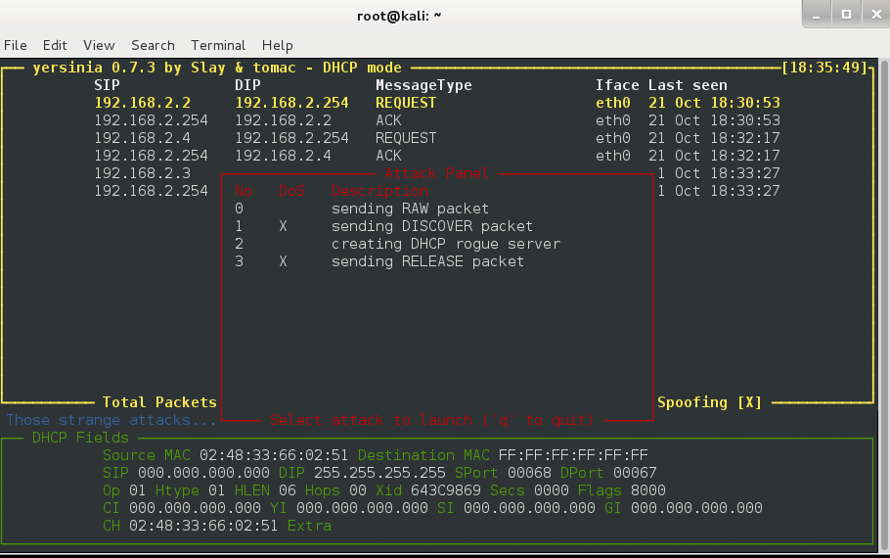Toggle DoS X mark for RELEASE attack

[x=283, y=261]
